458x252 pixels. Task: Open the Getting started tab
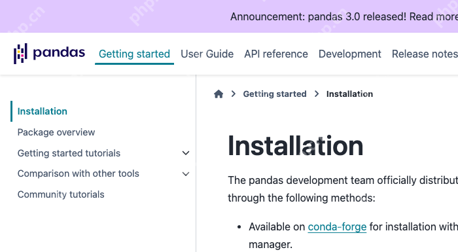pos(134,54)
